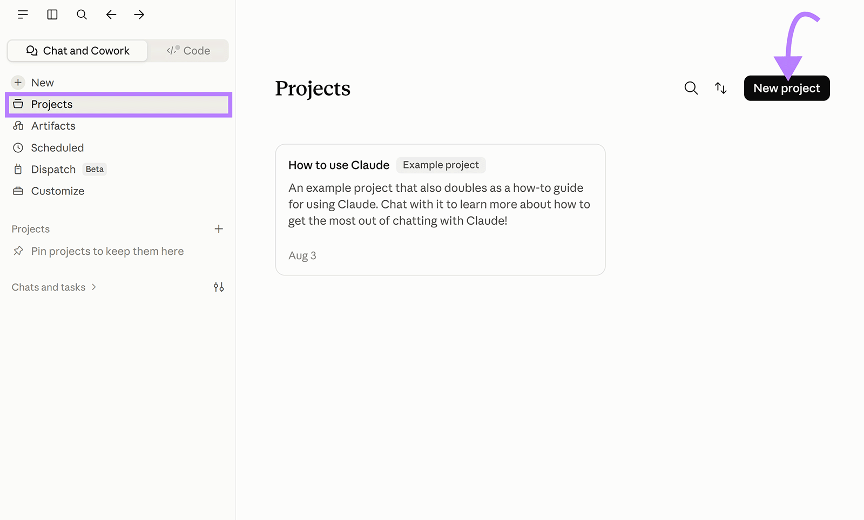Click the Beta badge next to Dispatch
Image resolution: width=864 pixels, height=520 pixels.
click(x=94, y=169)
